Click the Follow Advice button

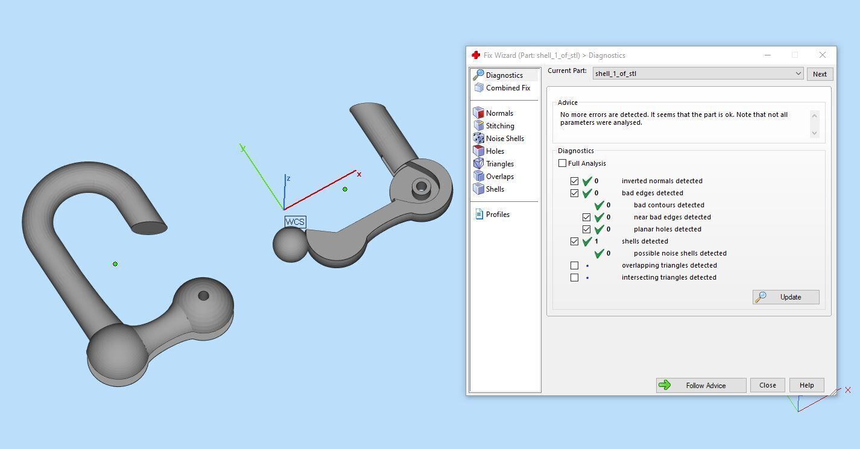coord(701,385)
